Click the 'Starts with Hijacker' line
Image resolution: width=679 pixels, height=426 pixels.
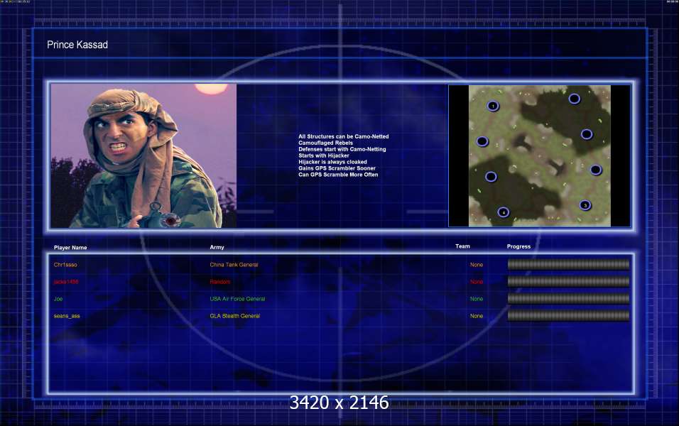[x=323, y=155]
